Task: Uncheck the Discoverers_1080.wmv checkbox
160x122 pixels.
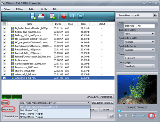Action: (x=4, y=67)
